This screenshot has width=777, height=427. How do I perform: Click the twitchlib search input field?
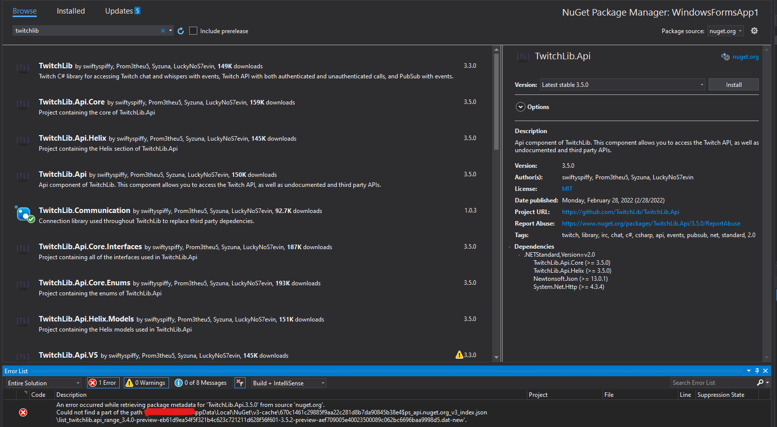86,31
